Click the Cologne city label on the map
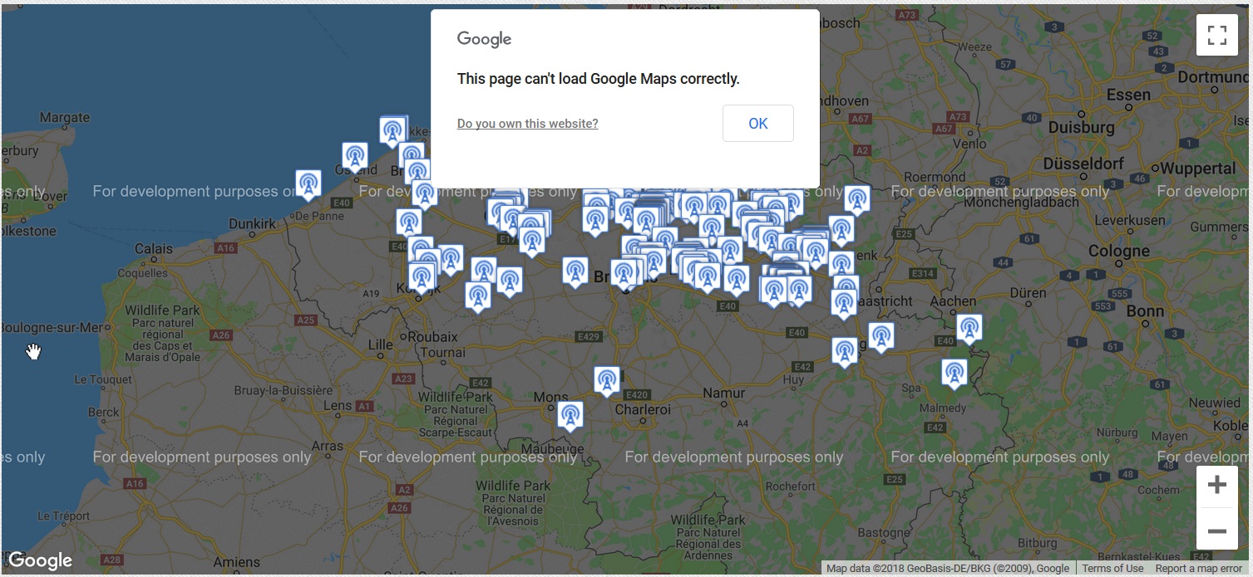This screenshot has height=577, width=1253. click(1118, 251)
